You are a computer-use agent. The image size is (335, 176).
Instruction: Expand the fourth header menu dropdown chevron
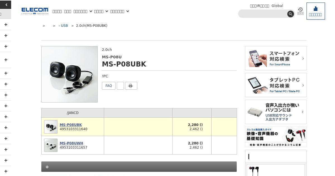tap(107, 11)
